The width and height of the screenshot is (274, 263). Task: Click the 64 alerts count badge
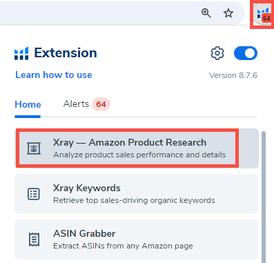pos(101,104)
